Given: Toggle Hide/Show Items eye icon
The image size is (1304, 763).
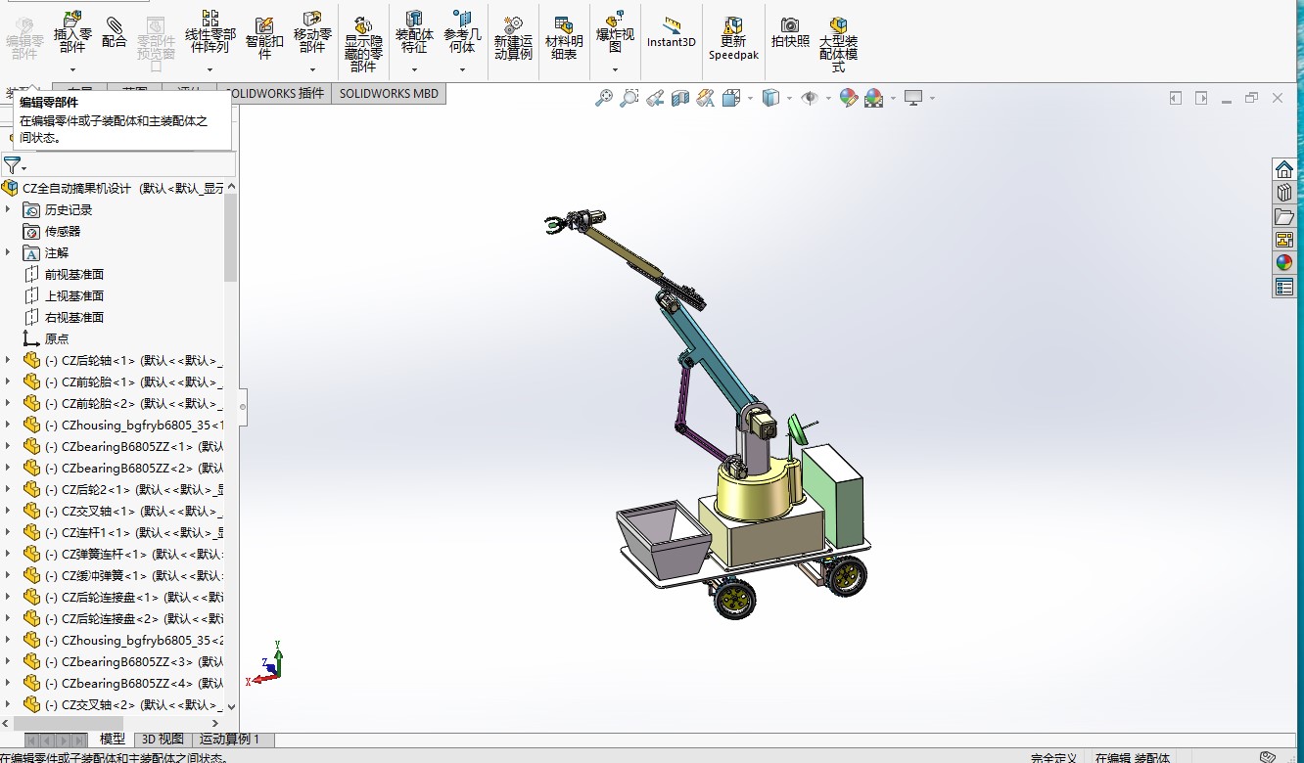Looking at the screenshot, I should pos(810,98).
